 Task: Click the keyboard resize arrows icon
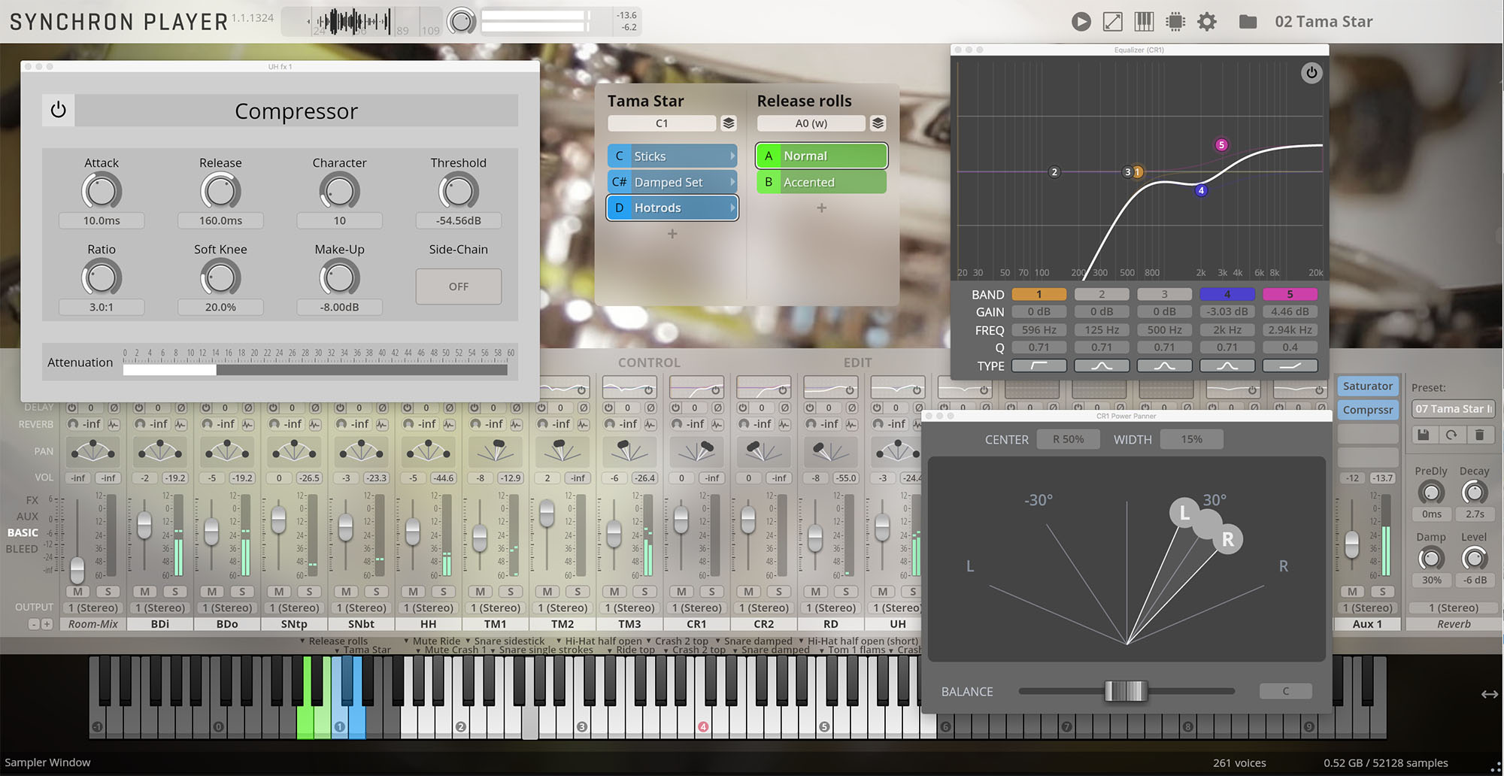point(1489,694)
